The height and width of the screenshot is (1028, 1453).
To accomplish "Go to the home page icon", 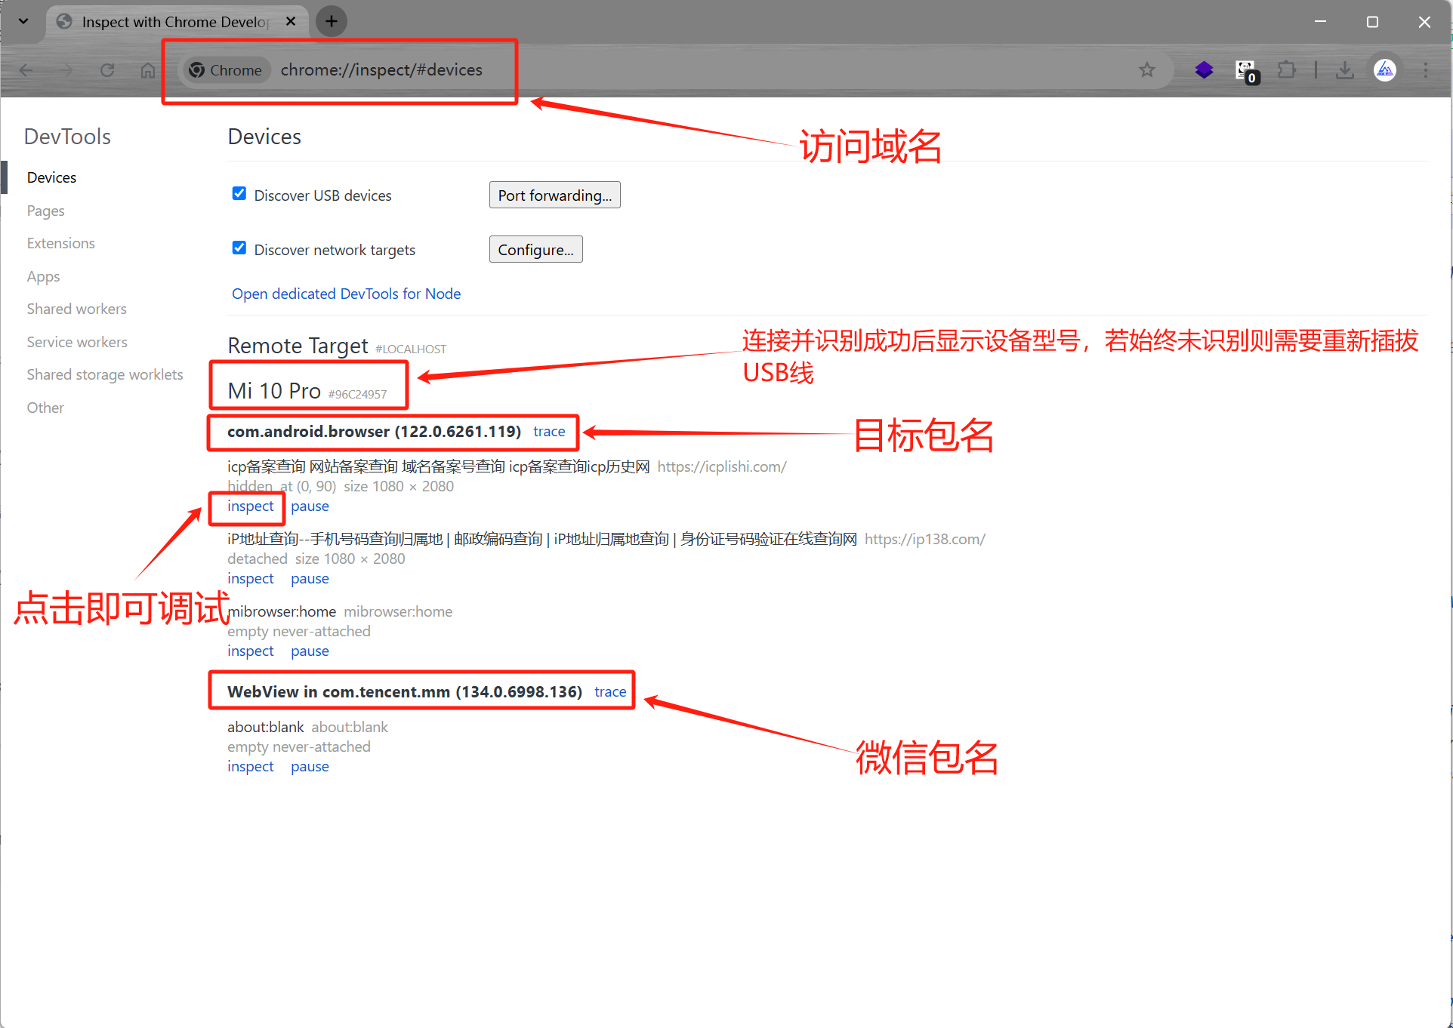I will [x=148, y=70].
